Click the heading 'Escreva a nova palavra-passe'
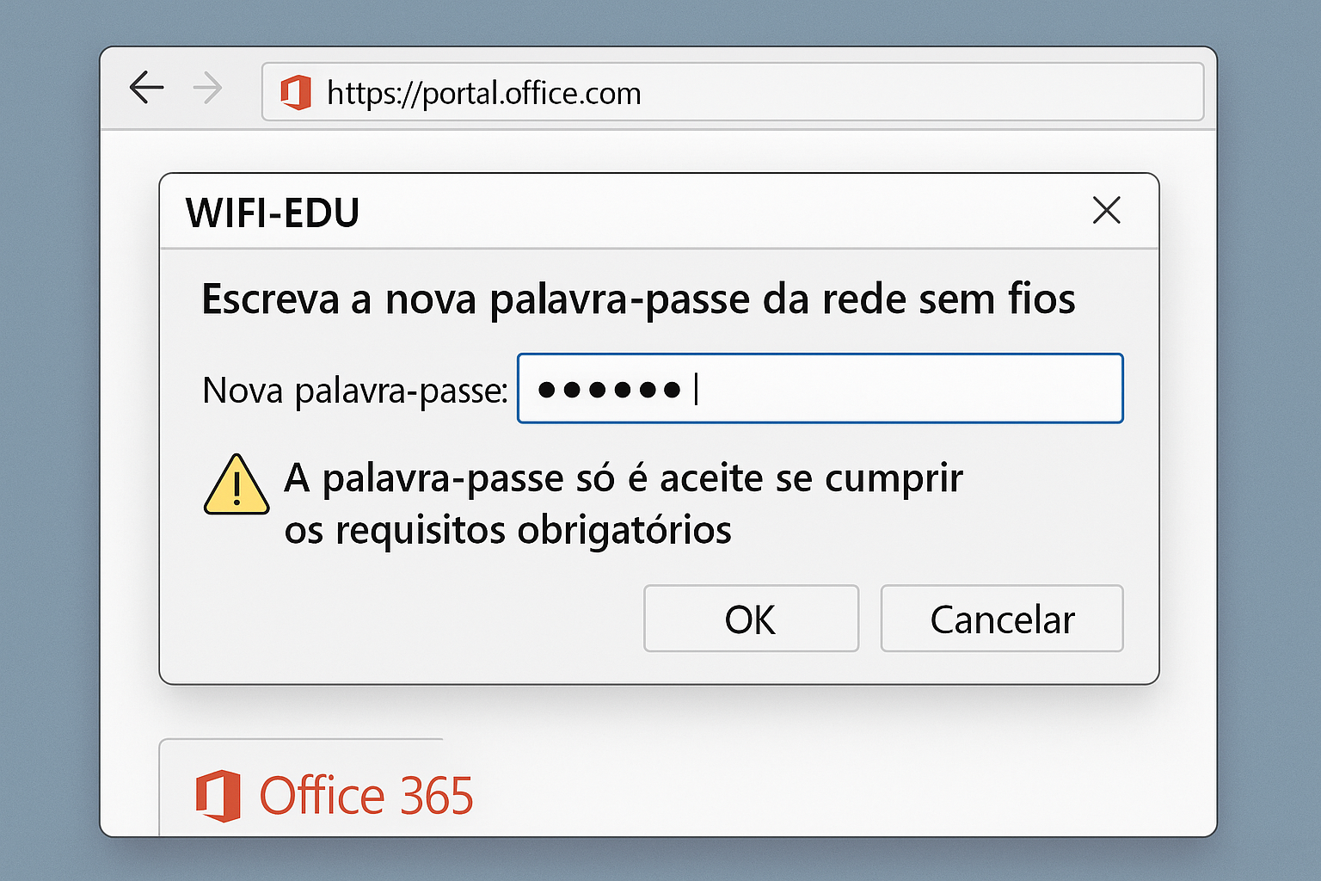 (x=637, y=299)
